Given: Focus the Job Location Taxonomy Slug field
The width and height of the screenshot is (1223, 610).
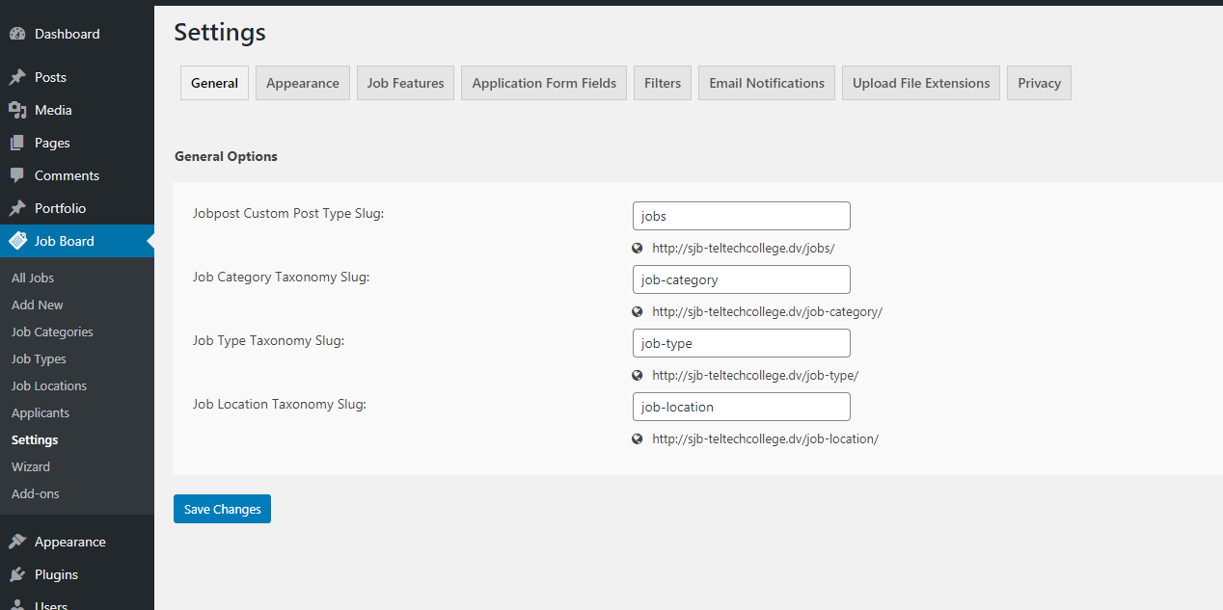Looking at the screenshot, I should [741, 407].
